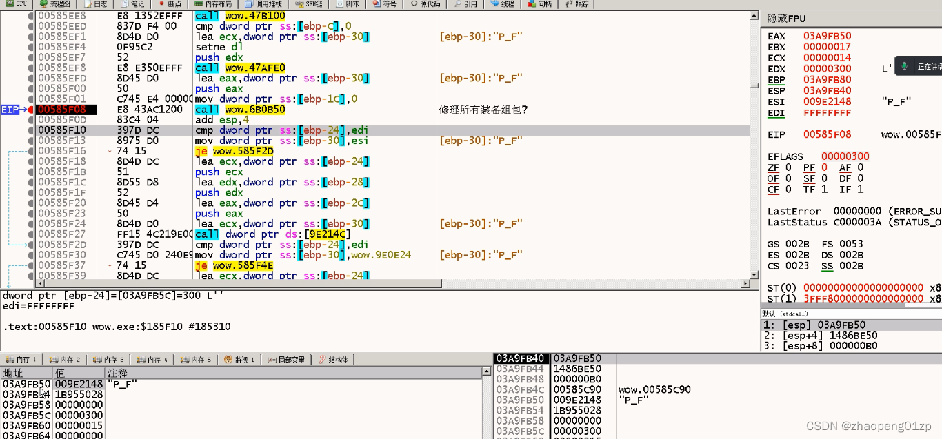Toggle breakpoint dot at address 00585F37
The width and height of the screenshot is (942, 439).
[31, 265]
